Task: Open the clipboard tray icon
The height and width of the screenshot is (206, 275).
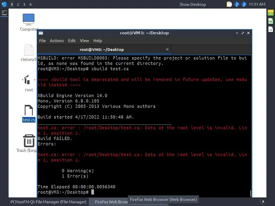Action: click(229, 4)
